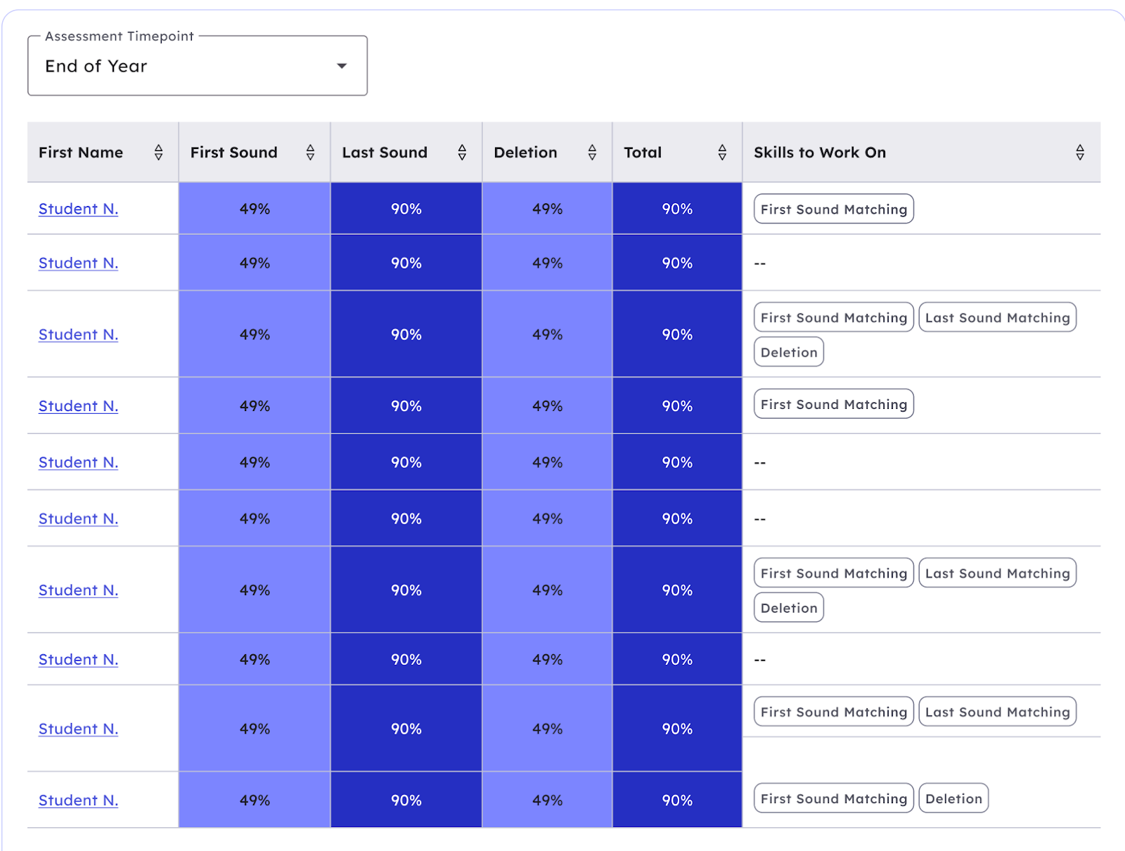Click first row's dark blue Total 90% cell
Screen dimensions: 1125x851
point(677,209)
